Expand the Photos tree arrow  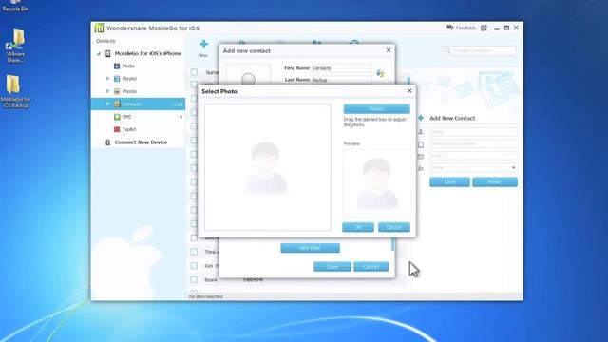pyautogui.click(x=107, y=91)
